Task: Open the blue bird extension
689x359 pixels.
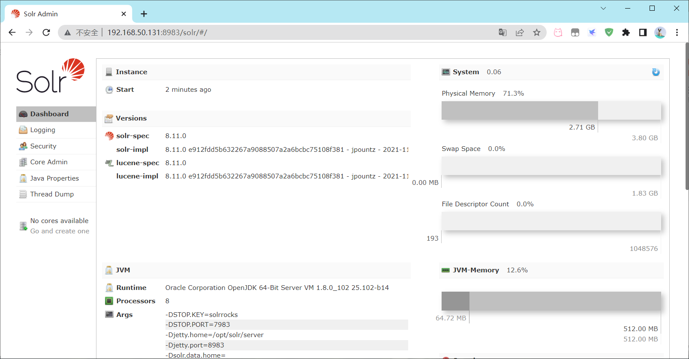Action: (592, 33)
